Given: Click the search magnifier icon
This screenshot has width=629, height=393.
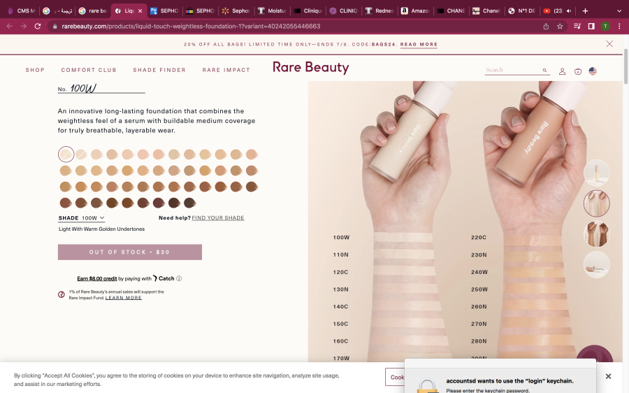Looking at the screenshot, I should pyautogui.click(x=544, y=71).
